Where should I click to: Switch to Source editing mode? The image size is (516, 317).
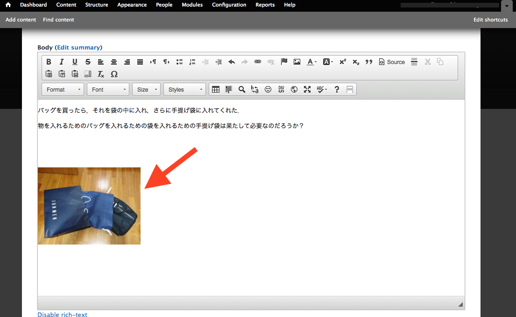coord(392,62)
